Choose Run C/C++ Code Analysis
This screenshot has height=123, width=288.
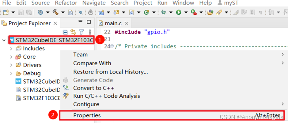[x=107, y=96]
